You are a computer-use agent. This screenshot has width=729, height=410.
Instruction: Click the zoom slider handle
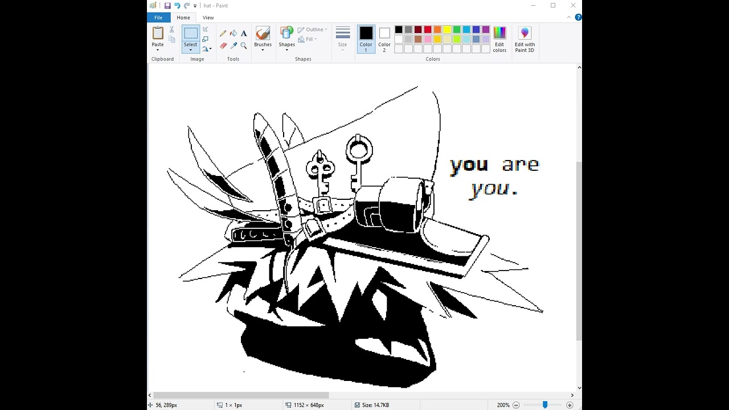(x=545, y=405)
